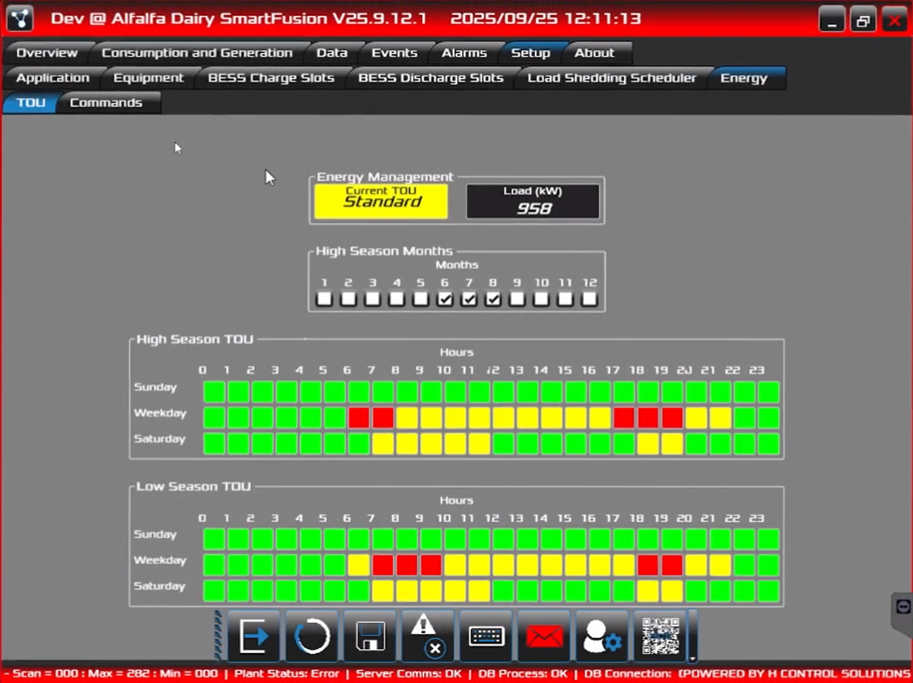Viewport: 913px width, 683px height.
Task: Select High Season Weekday hour 6 red cell
Action: point(359,418)
